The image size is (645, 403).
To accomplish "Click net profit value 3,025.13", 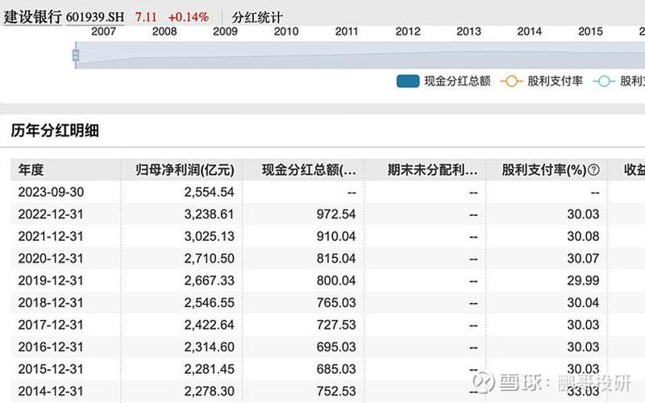I will click(210, 236).
